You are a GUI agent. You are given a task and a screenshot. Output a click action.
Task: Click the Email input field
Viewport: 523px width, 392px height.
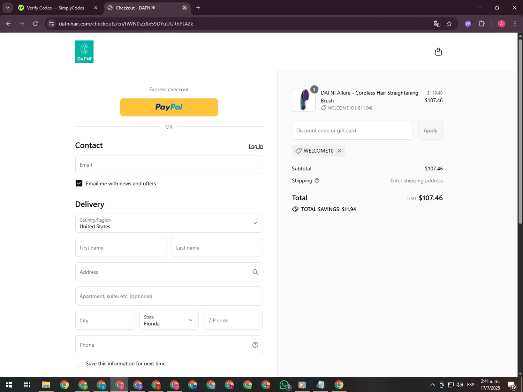[x=169, y=165]
